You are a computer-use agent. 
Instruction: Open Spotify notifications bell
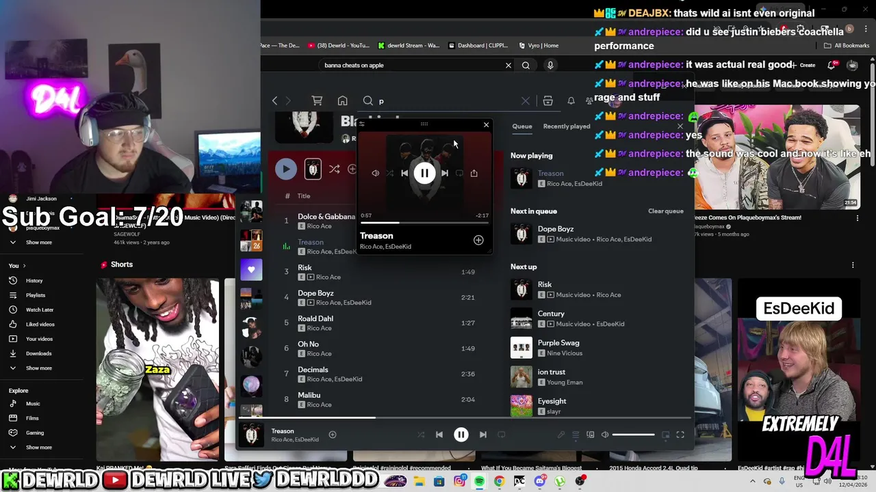click(x=571, y=101)
